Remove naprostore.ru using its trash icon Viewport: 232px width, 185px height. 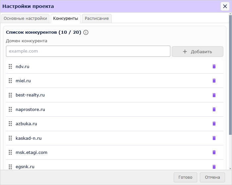(x=214, y=109)
